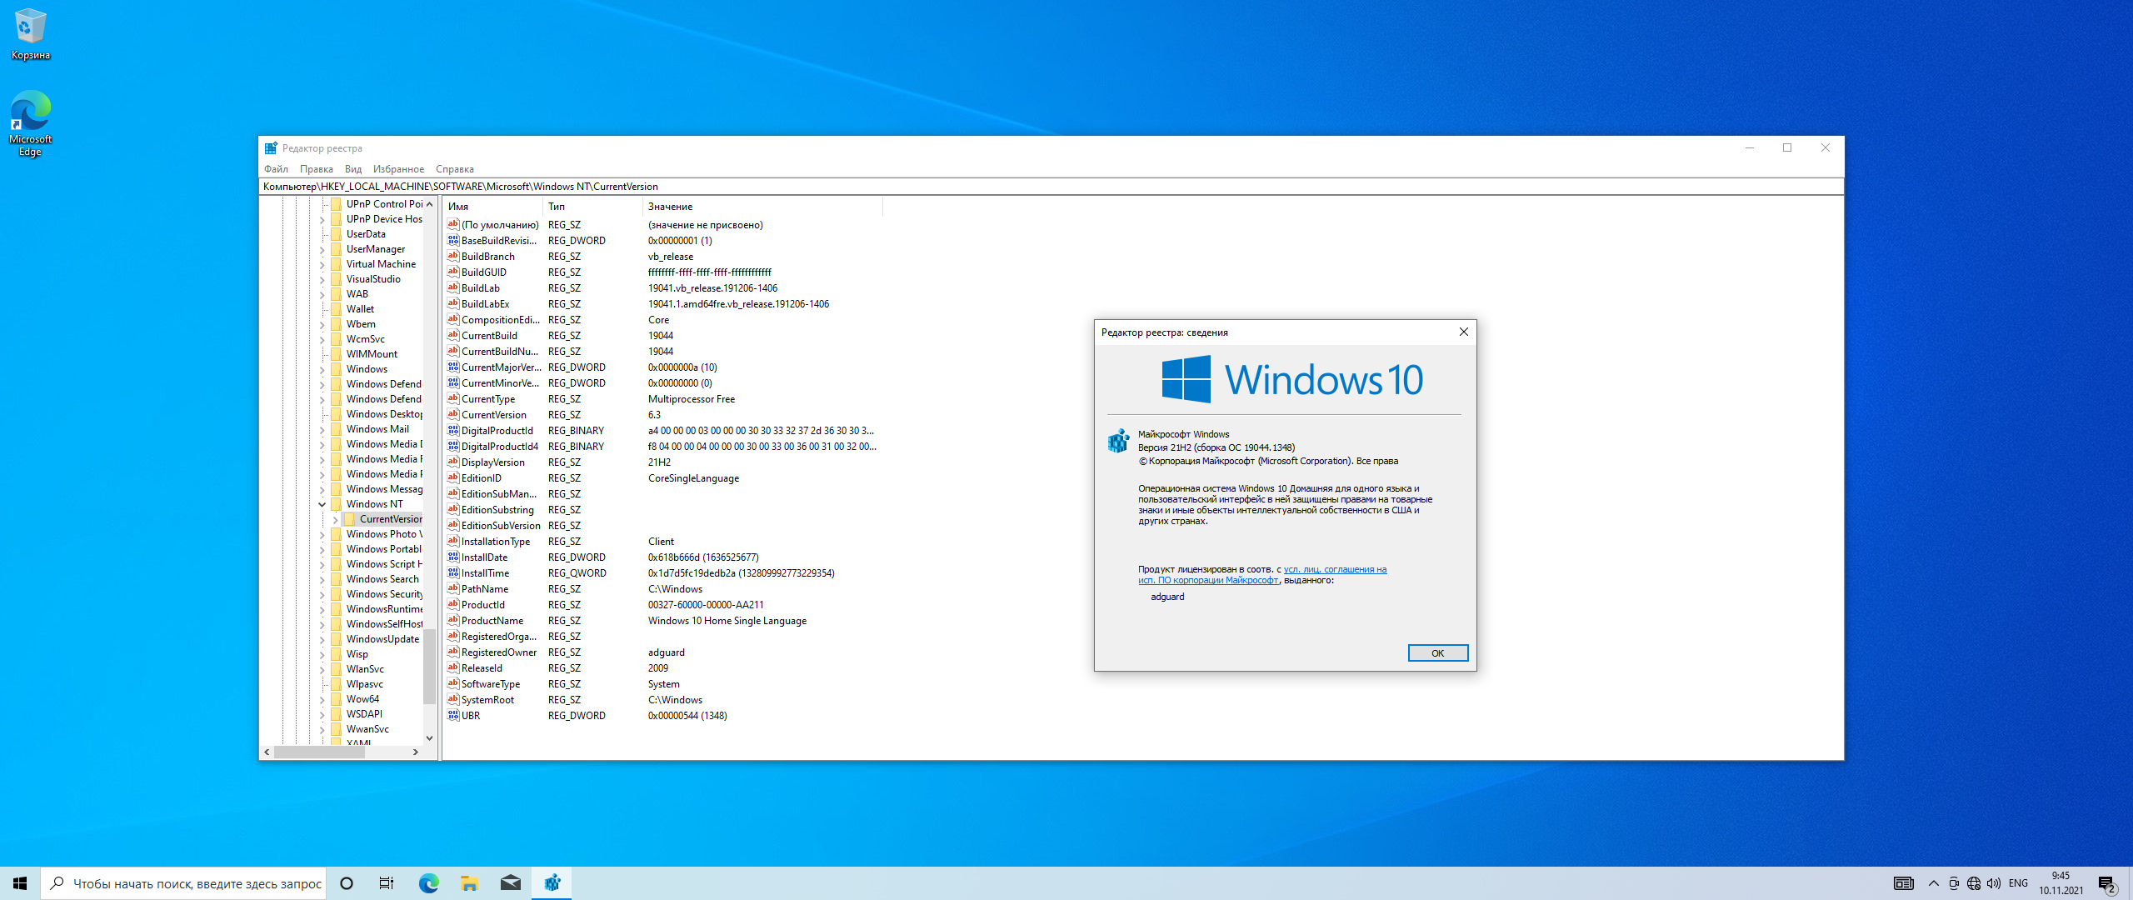Expand the Wow64 tree node

(x=322, y=699)
